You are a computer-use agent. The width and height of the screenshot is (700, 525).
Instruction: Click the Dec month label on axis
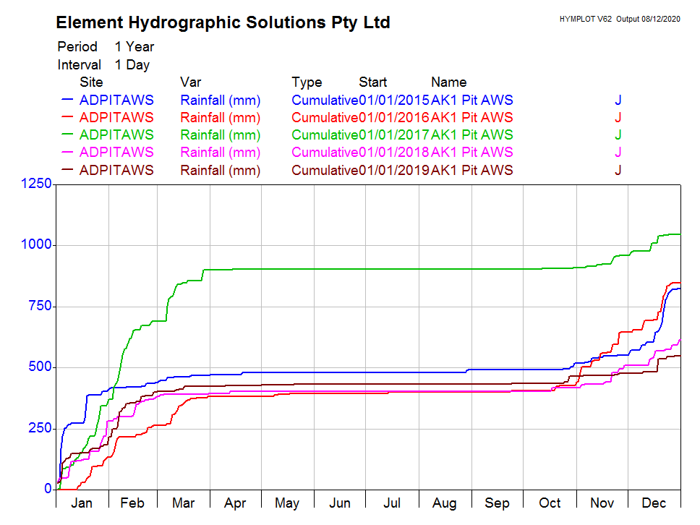click(x=654, y=503)
